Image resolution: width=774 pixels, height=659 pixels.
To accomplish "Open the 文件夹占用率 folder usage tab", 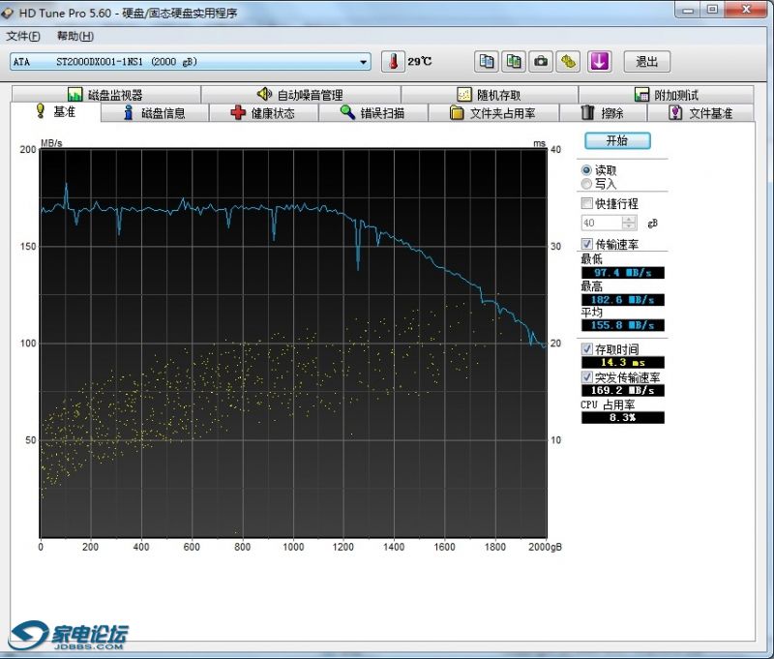I will (493, 113).
